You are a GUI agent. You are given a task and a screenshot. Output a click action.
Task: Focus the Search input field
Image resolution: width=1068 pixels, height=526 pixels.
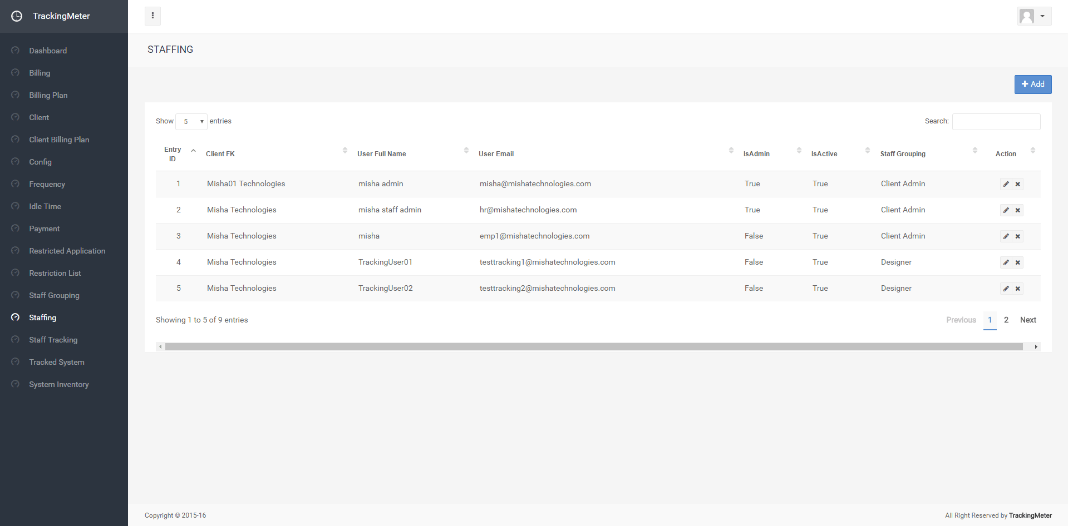pyautogui.click(x=996, y=121)
